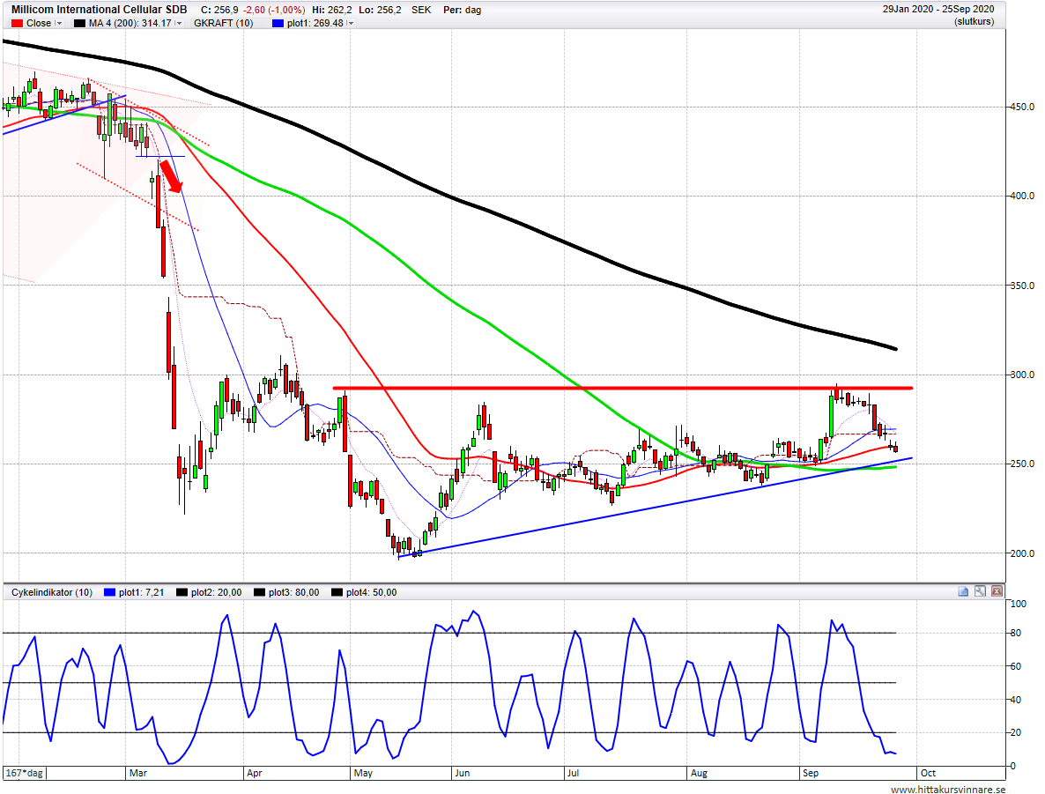Click the 20 label on indicator axis

tap(1016, 732)
